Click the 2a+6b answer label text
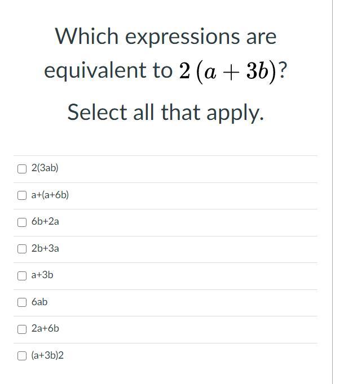This screenshot has height=384, width=344. coord(45,328)
